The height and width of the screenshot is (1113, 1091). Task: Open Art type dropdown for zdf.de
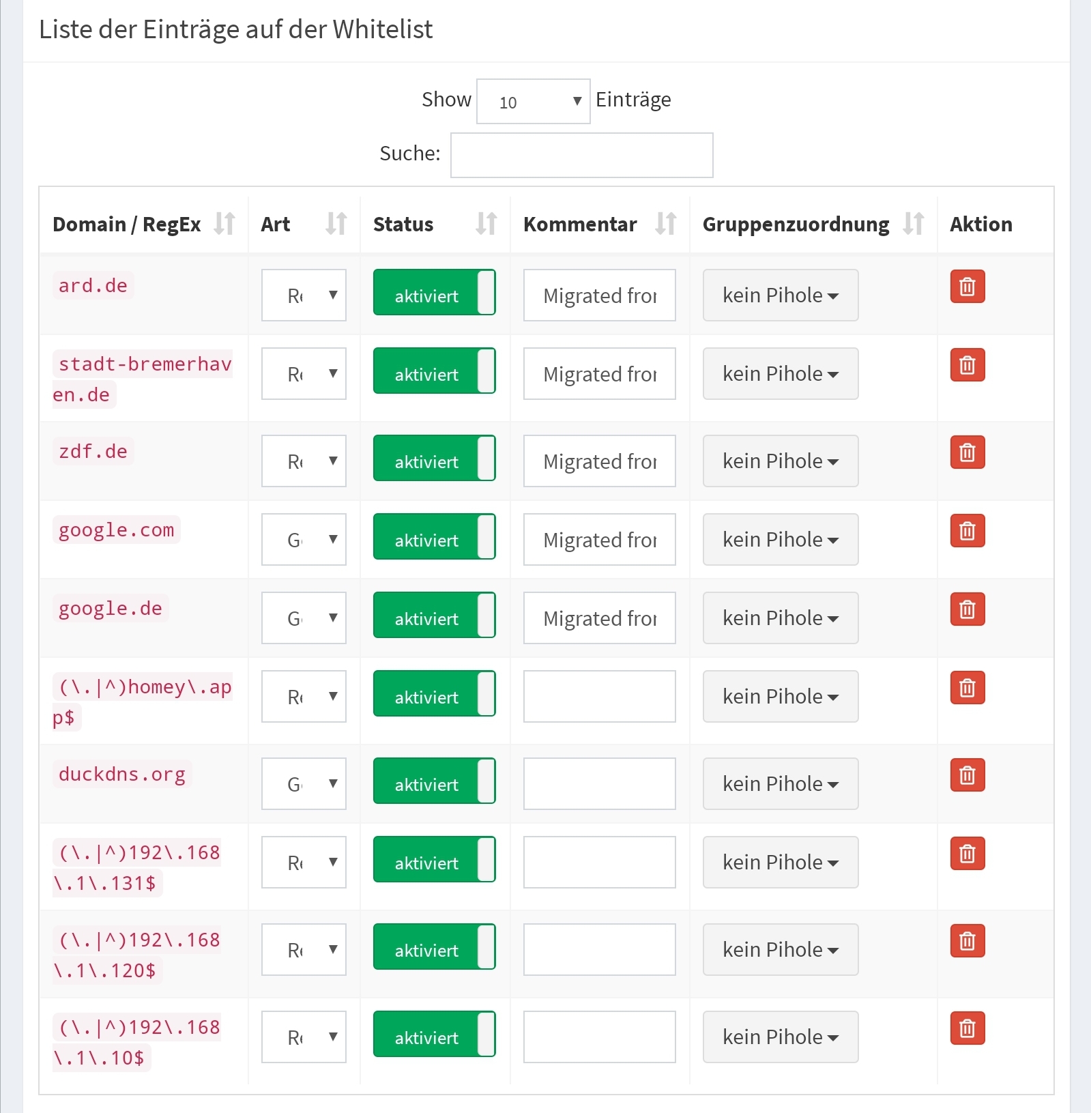[304, 461]
